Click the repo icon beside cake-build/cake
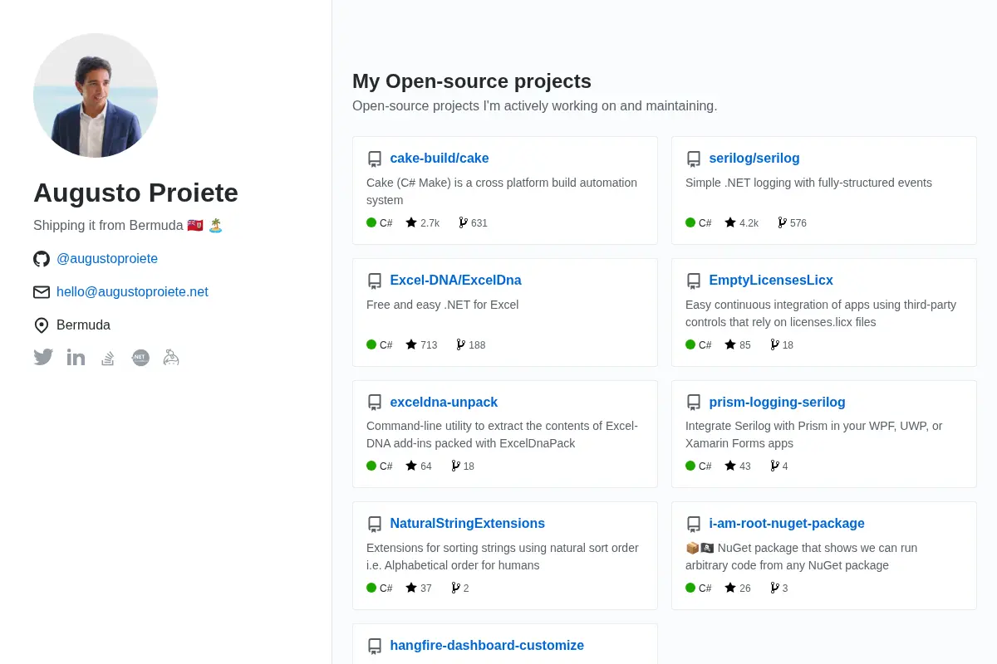Image resolution: width=997 pixels, height=664 pixels. point(375,159)
